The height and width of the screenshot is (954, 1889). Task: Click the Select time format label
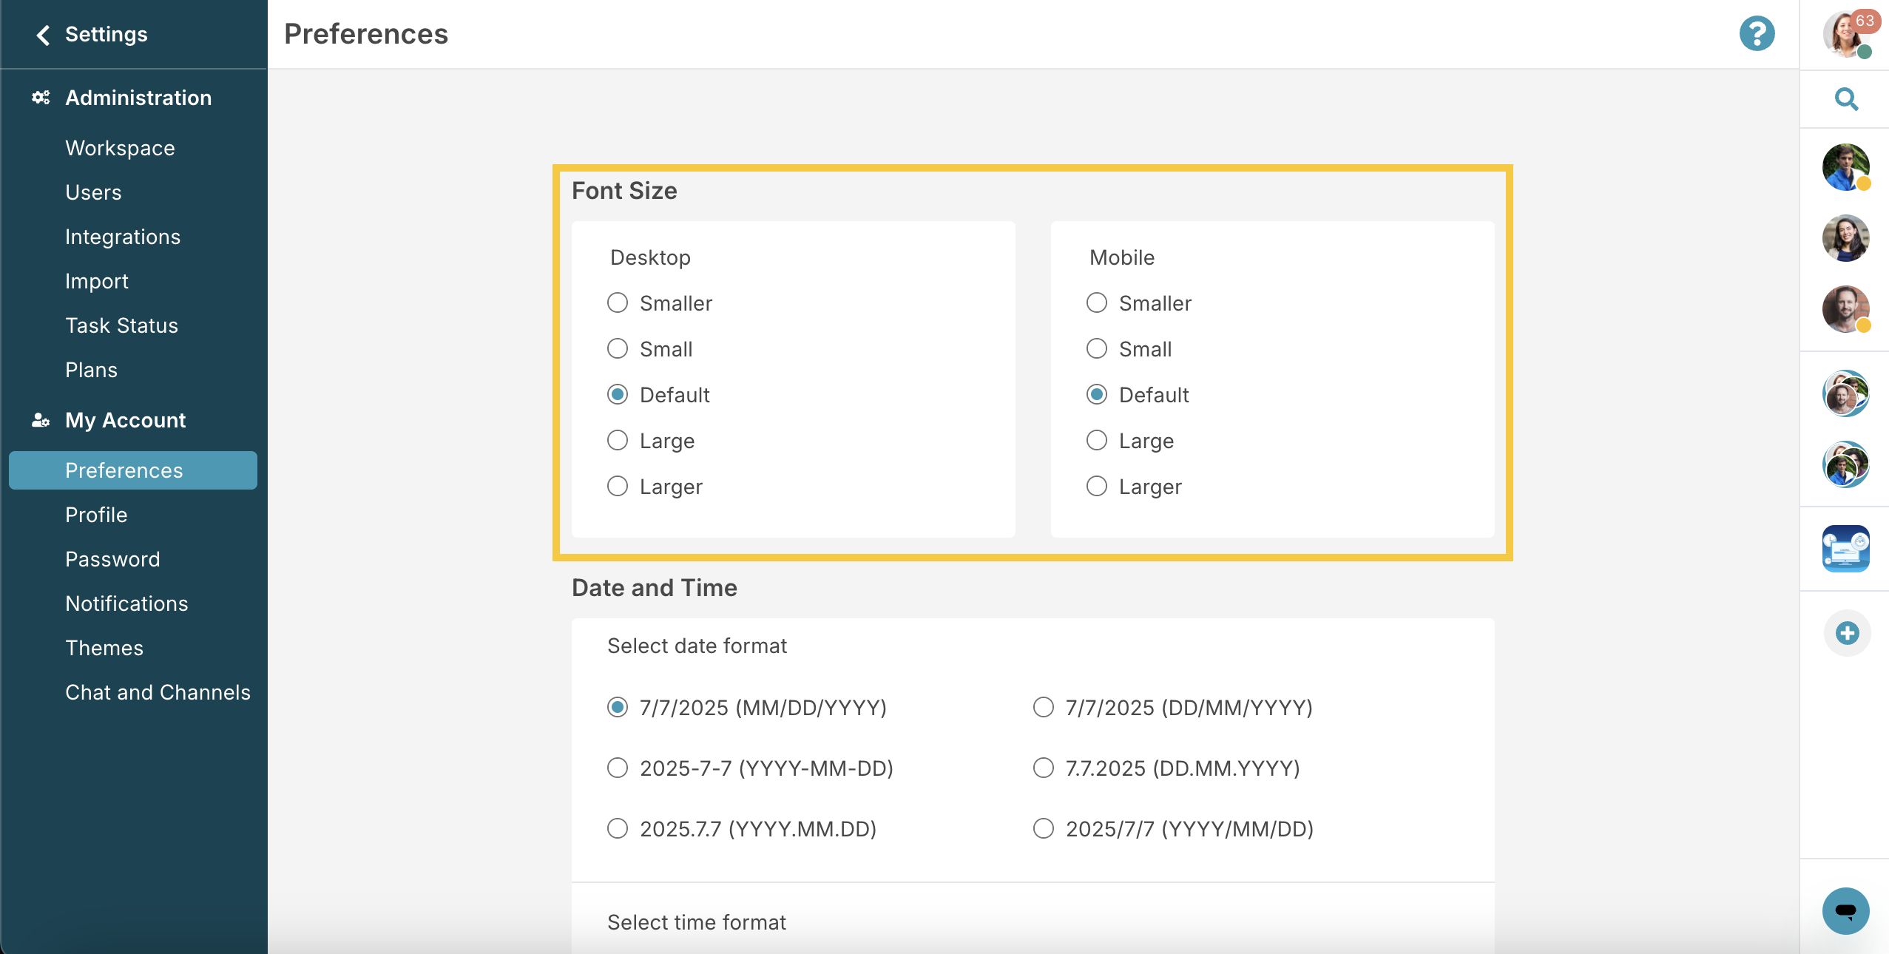pyautogui.click(x=697, y=922)
